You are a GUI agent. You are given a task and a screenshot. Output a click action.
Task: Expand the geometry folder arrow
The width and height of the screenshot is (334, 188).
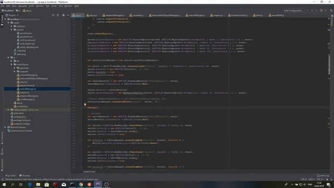15,68
